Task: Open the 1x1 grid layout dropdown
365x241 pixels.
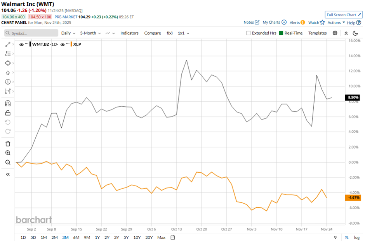Action: [183, 33]
